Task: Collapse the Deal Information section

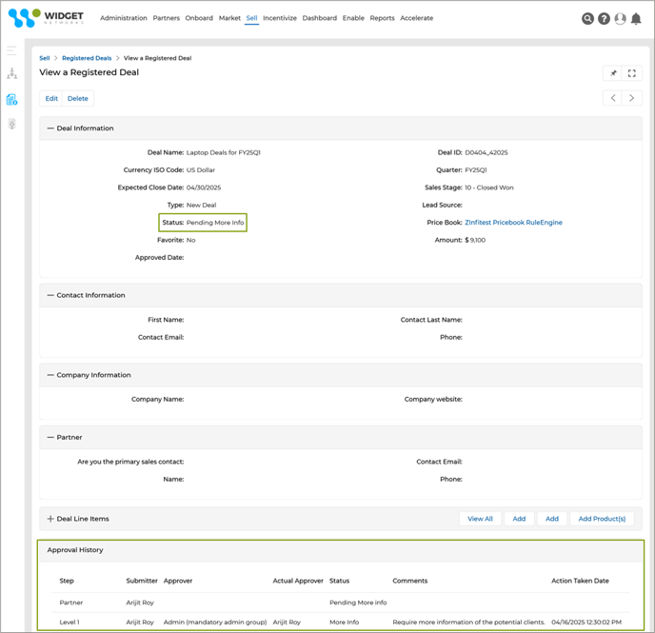Action: (x=50, y=129)
